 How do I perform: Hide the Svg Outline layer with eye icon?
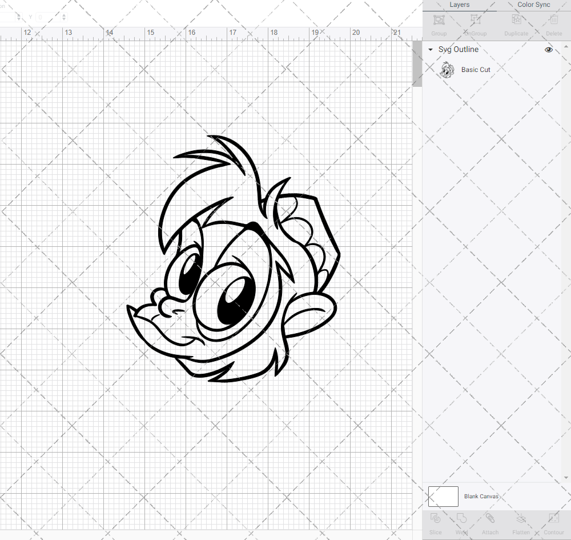point(548,50)
